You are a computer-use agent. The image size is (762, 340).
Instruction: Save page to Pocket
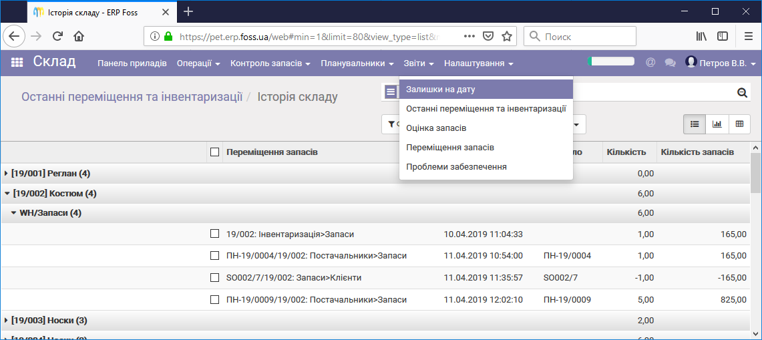(x=488, y=36)
